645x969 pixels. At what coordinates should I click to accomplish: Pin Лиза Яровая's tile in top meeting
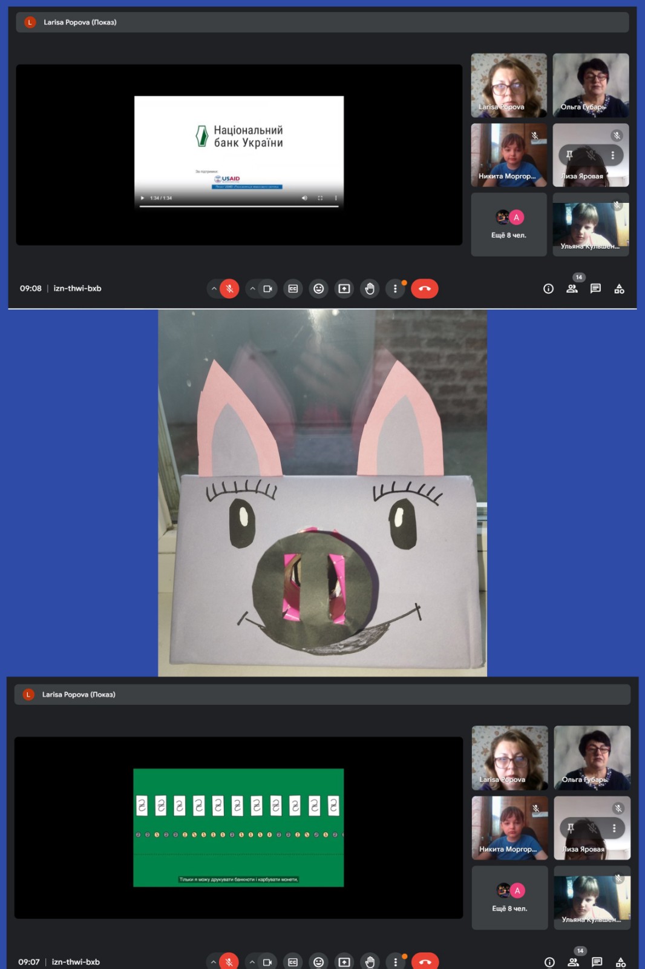pyautogui.click(x=569, y=155)
